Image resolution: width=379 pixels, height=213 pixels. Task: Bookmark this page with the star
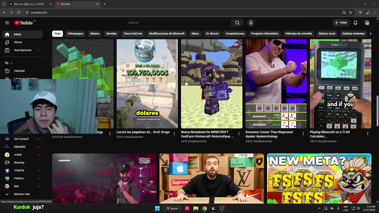[x=351, y=12]
